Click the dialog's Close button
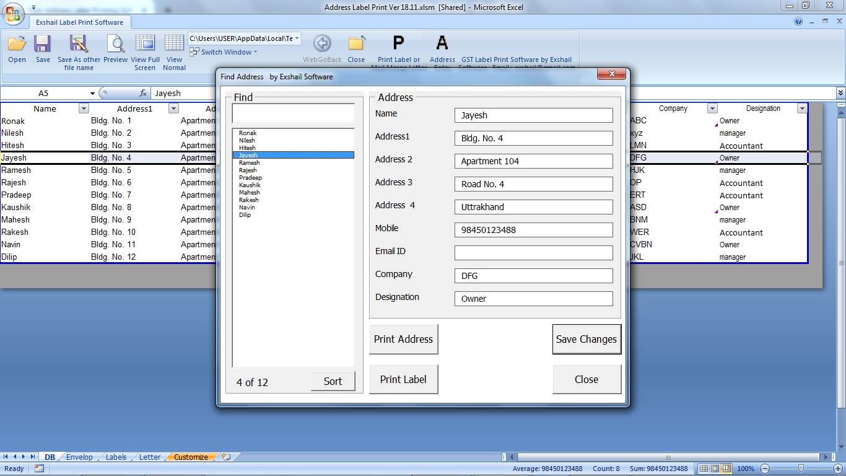Image resolution: width=846 pixels, height=476 pixels. (x=587, y=379)
